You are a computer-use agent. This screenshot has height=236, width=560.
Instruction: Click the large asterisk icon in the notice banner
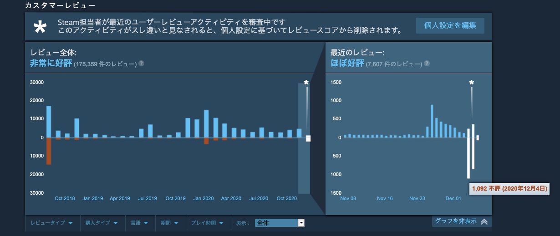(x=40, y=27)
